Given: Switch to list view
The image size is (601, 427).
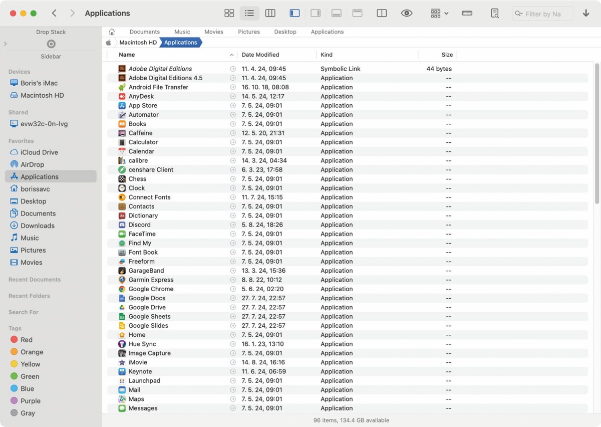Looking at the screenshot, I should coord(249,14).
